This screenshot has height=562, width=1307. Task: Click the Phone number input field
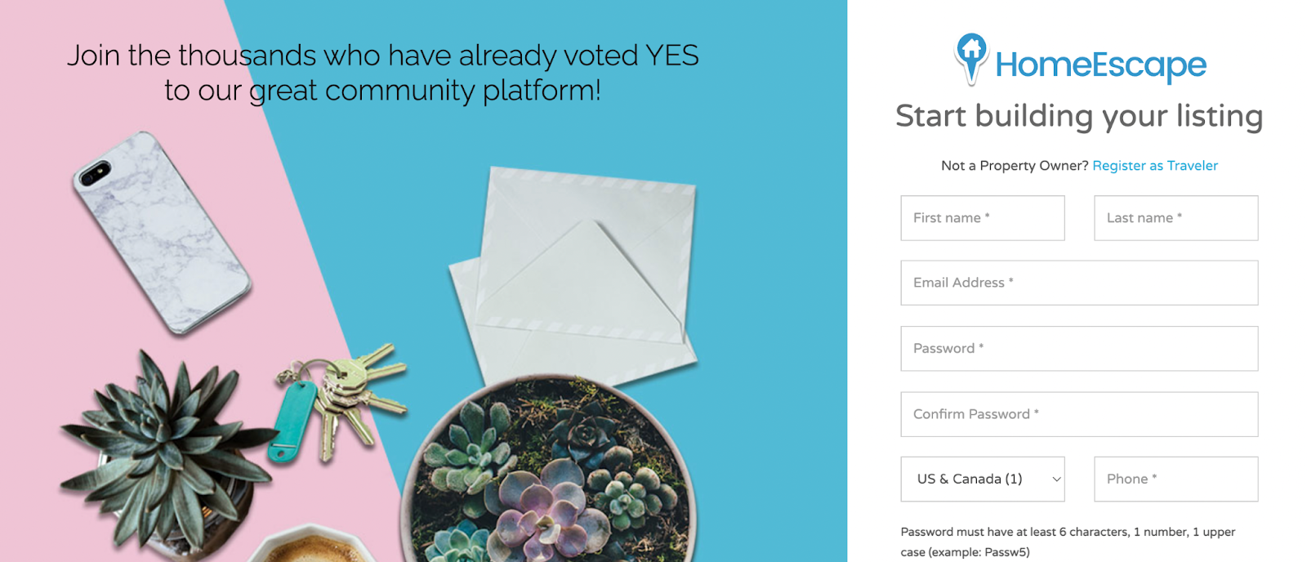pos(1175,479)
